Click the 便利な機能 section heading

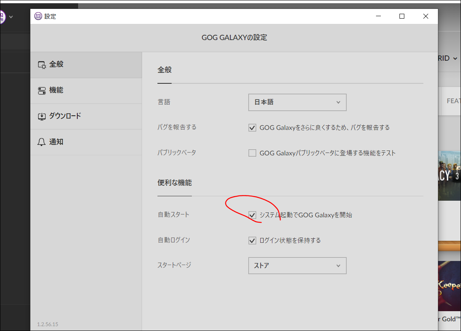[x=174, y=183]
